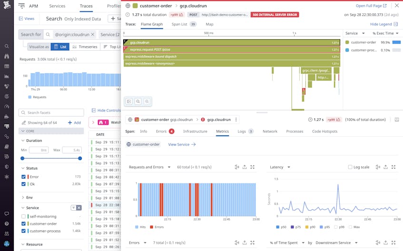Enable the Log scale checkbox

coord(350,167)
